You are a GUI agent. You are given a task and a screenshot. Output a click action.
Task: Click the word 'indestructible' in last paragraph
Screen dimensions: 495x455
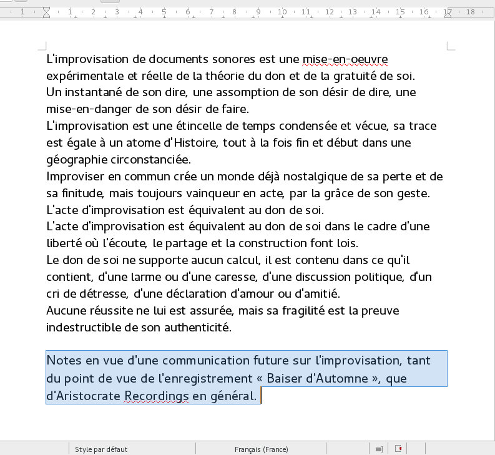[81, 327]
